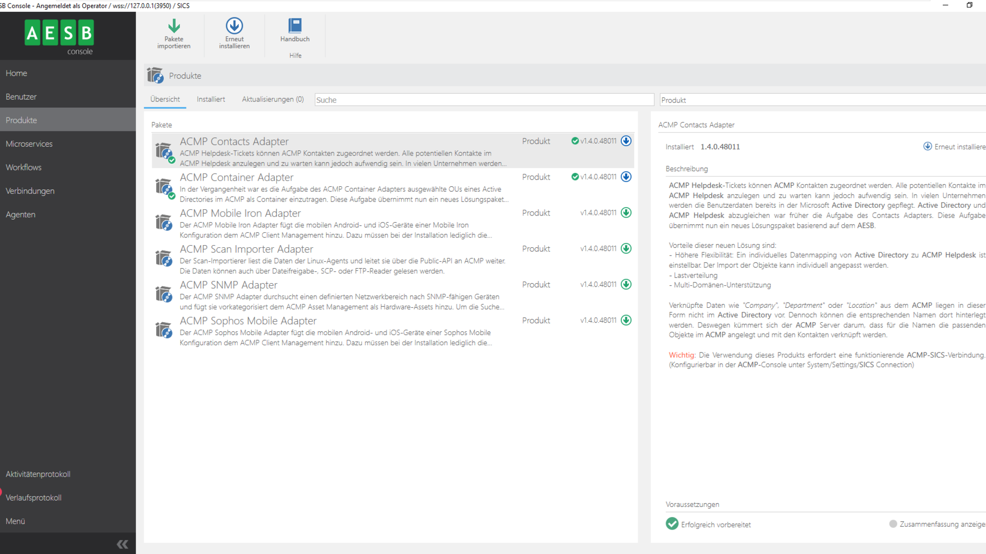Click install icon for ACMP Mobile Iron Adapter

pyautogui.click(x=626, y=213)
